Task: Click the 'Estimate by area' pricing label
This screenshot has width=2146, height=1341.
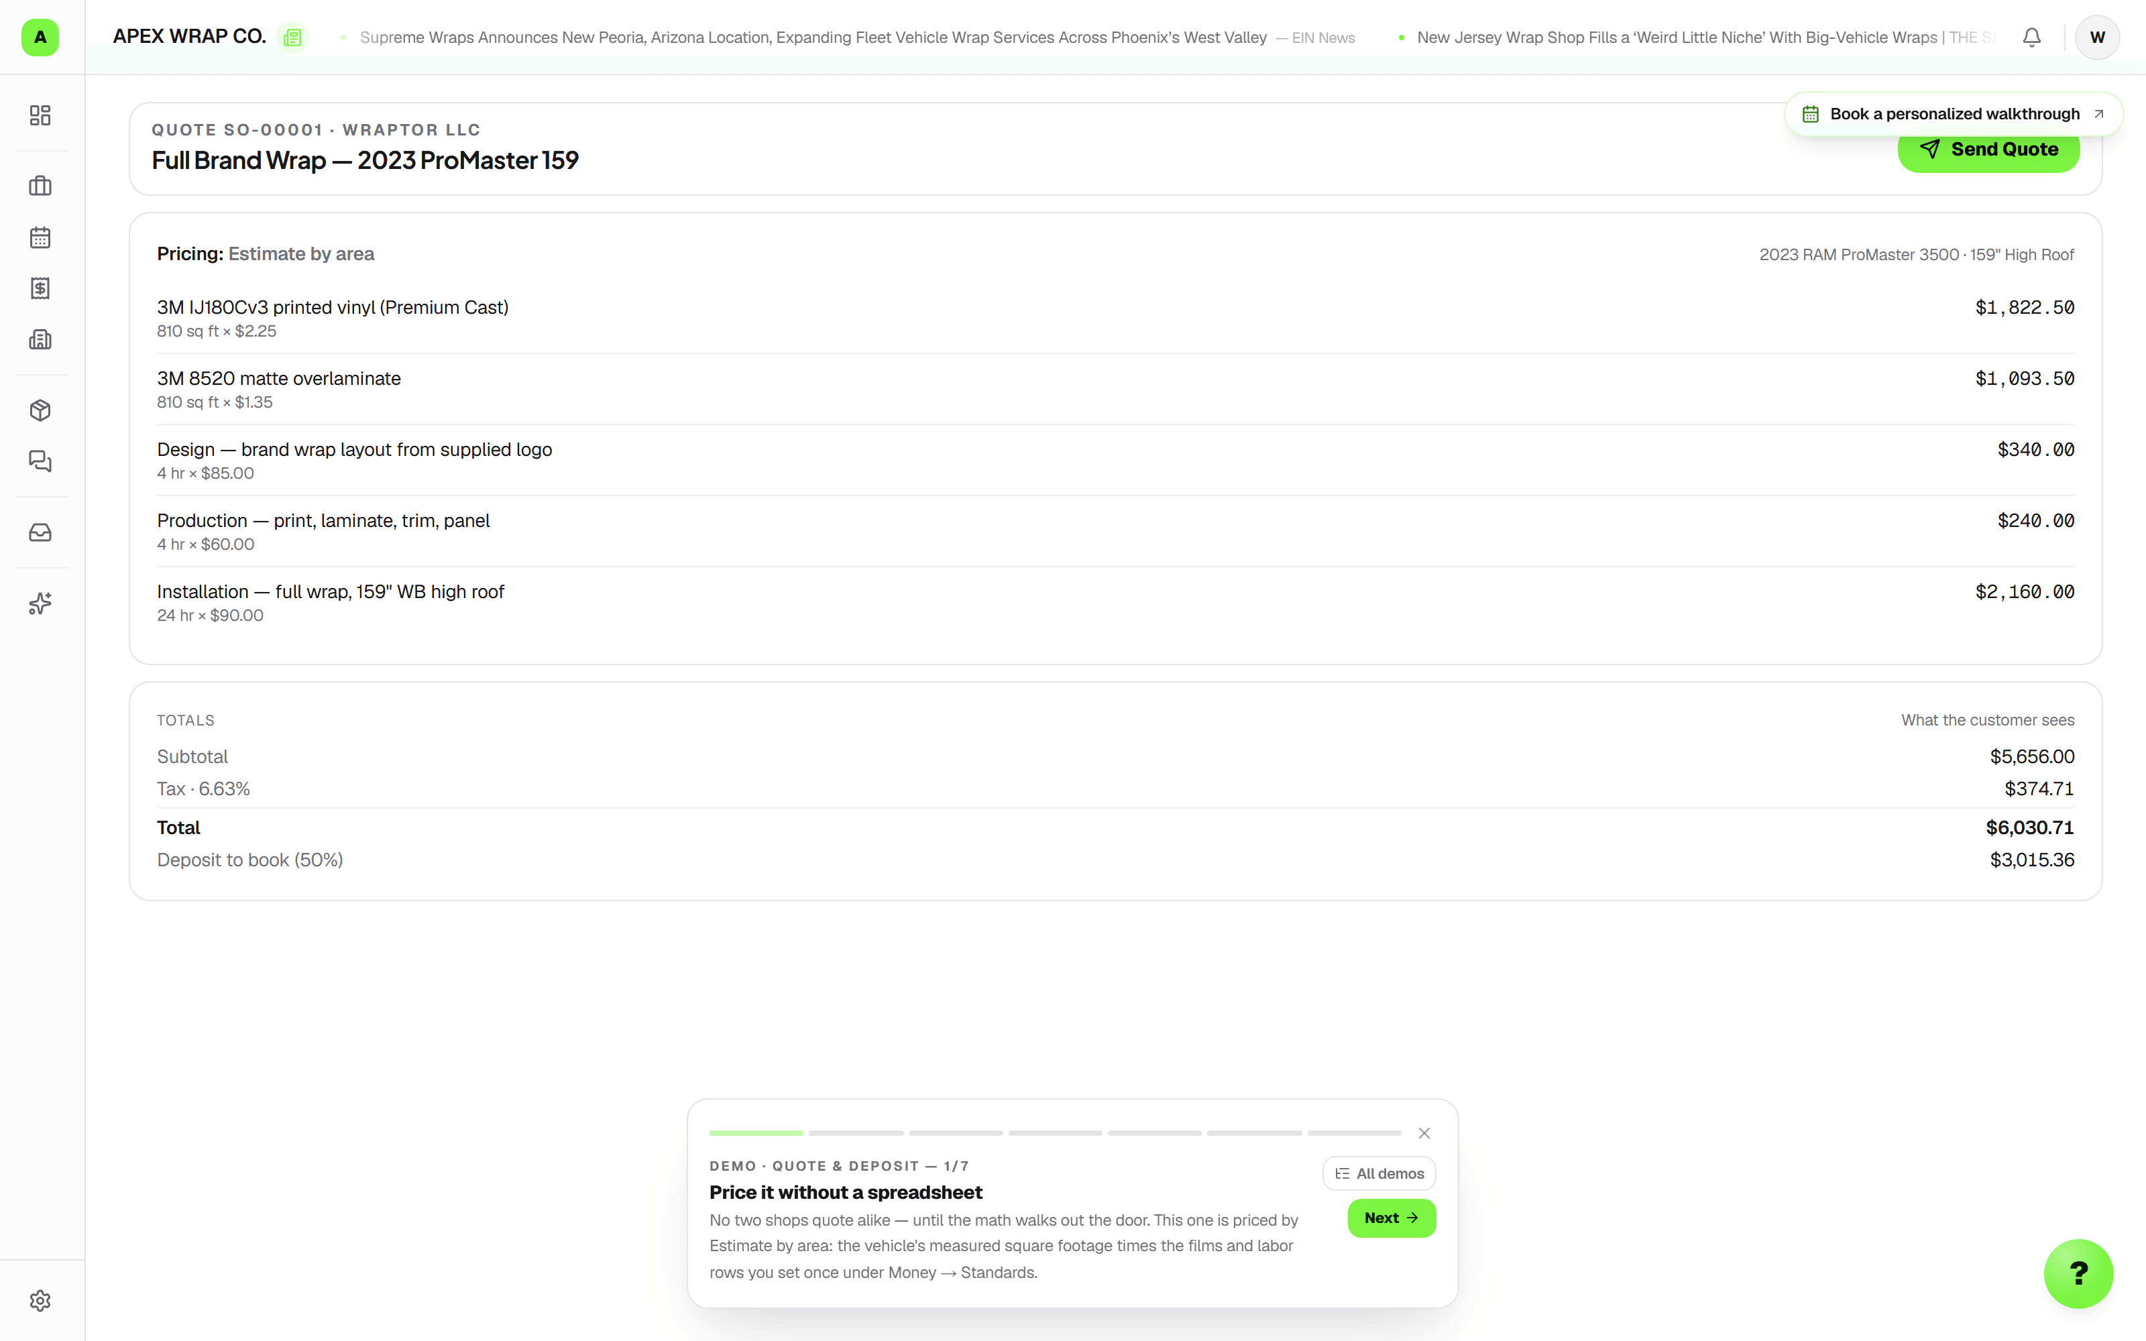Action: pos(302,253)
